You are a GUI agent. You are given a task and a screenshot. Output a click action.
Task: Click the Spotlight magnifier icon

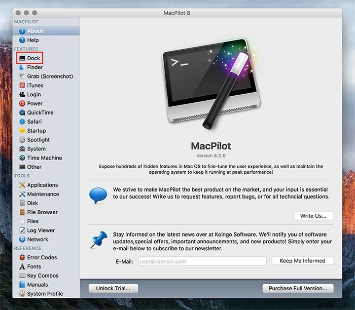22,140
